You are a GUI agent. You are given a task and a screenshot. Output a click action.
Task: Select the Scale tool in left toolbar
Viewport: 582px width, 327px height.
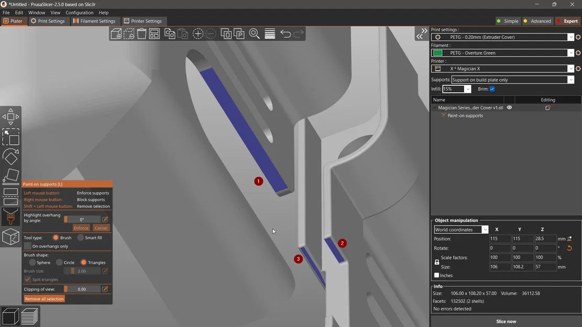(x=11, y=137)
